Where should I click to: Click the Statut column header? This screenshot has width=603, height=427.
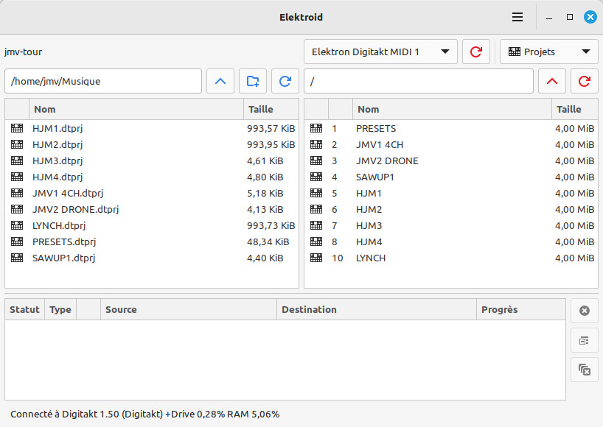[x=24, y=309]
